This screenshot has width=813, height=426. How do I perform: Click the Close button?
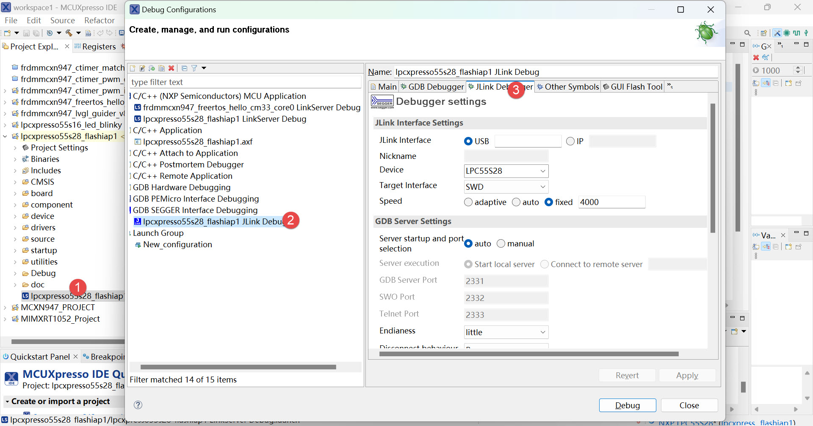[x=689, y=405]
